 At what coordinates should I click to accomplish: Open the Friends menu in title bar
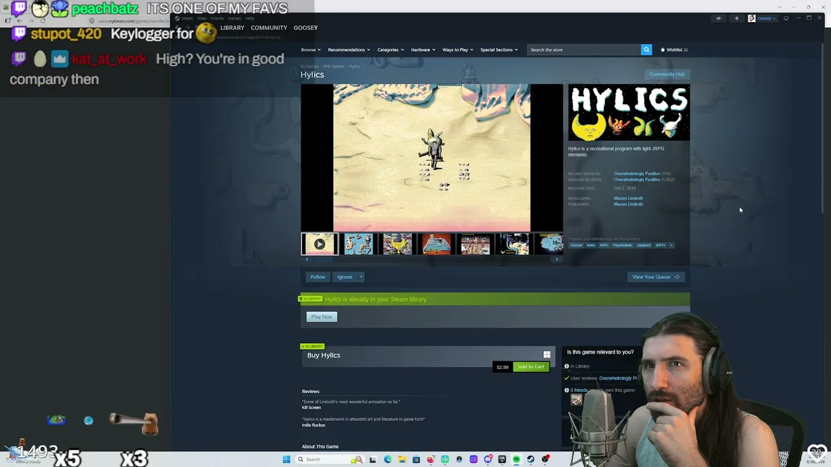point(217,18)
